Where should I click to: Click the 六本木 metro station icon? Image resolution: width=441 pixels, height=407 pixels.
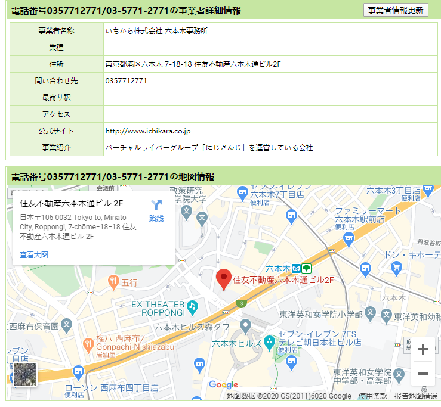tap(296, 269)
